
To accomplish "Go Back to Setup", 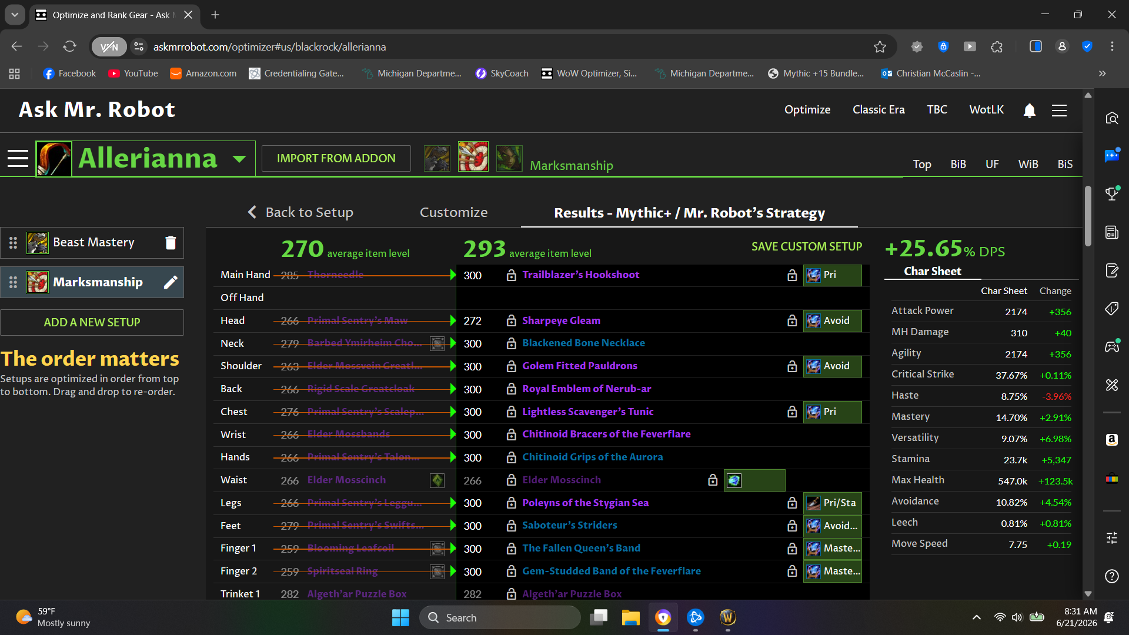I will tap(300, 212).
